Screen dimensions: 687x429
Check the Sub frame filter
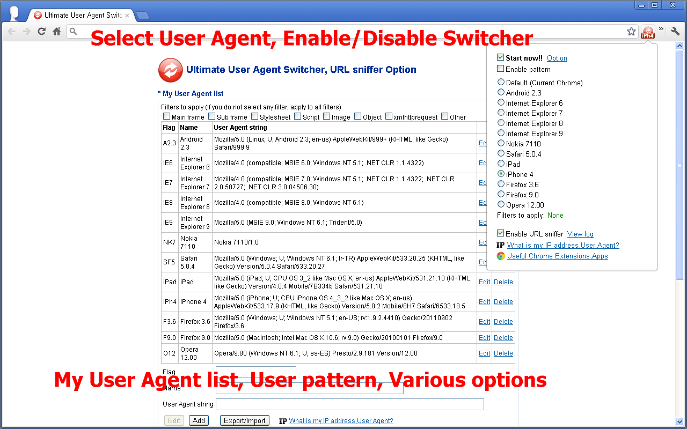point(212,116)
